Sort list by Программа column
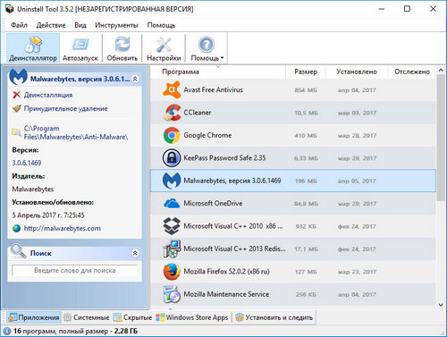The width and height of the screenshot is (447, 337). (217, 72)
